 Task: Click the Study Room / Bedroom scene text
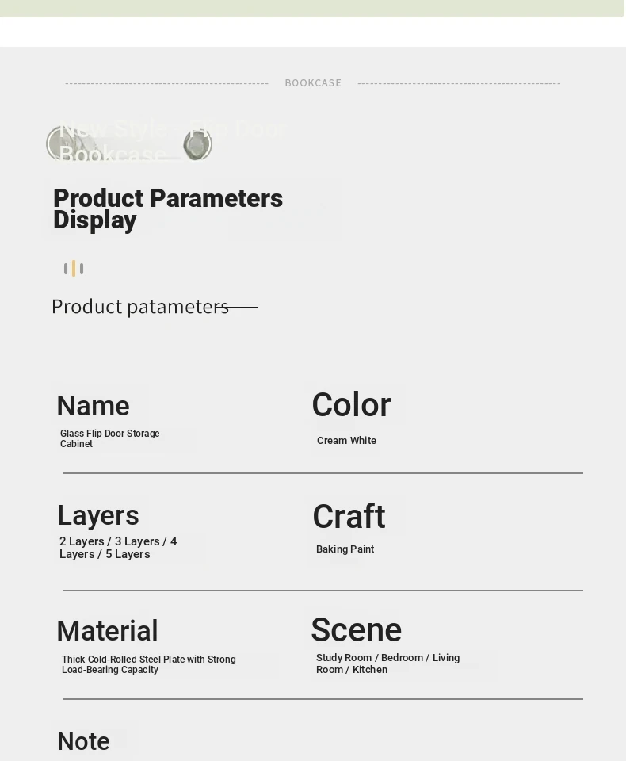coord(387,663)
